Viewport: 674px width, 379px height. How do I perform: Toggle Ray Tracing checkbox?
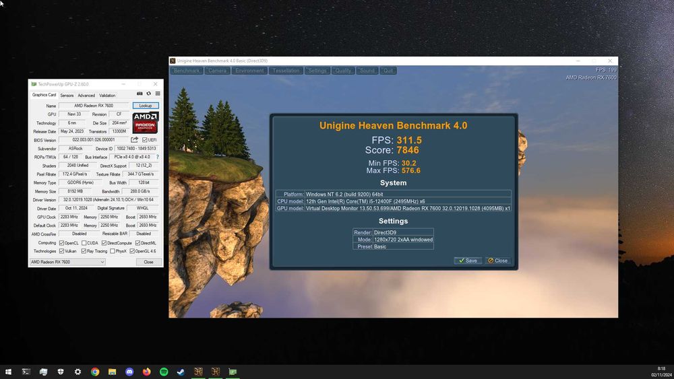click(84, 251)
